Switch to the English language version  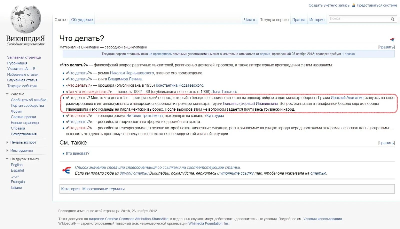click(x=16, y=165)
